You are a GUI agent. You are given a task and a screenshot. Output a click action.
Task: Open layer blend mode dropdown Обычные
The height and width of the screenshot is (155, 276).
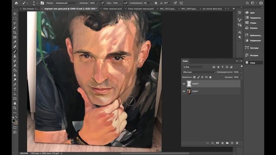[199, 72]
